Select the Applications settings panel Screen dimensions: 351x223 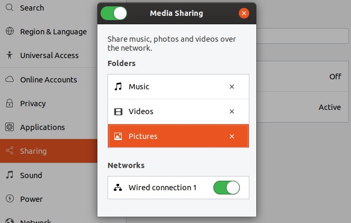pyautogui.click(x=42, y=127)
